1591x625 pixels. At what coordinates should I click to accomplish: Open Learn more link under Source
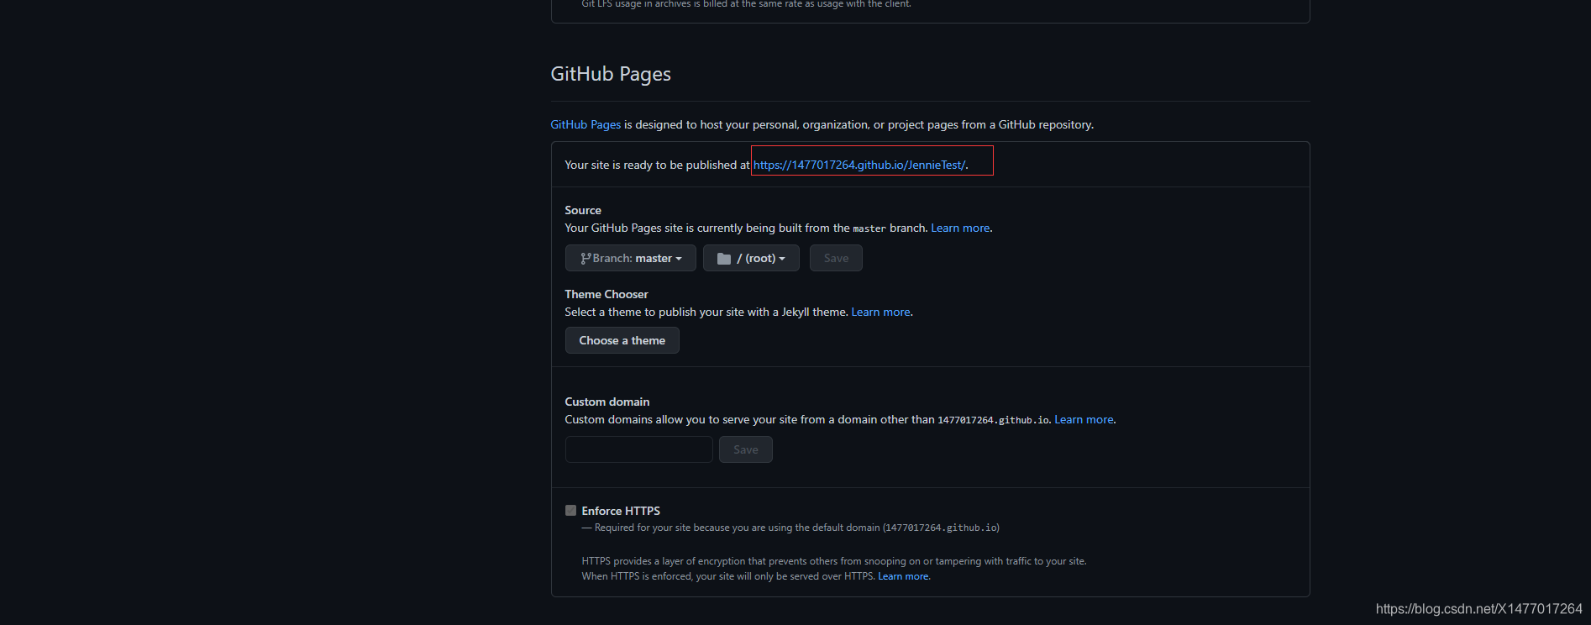[960, 228]
